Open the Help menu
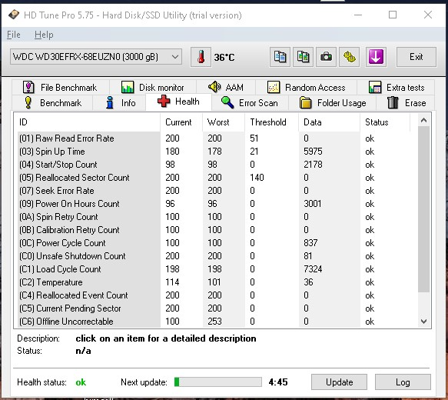This screenshot has height=400, width=448. 44,35
